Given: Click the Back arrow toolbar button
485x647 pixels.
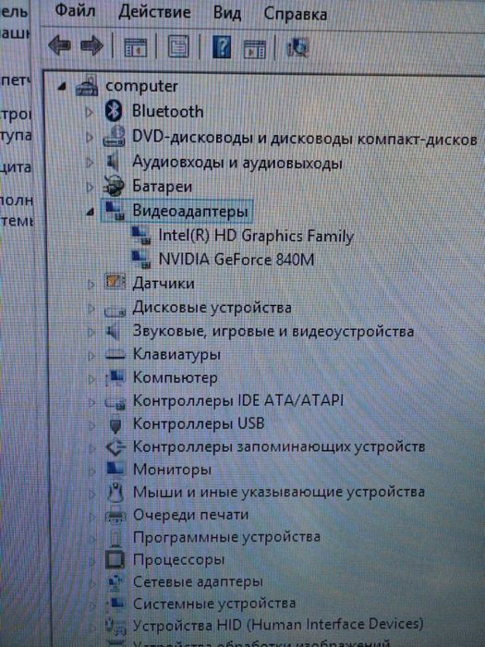Looking at the screenshot, I should 60,45.
